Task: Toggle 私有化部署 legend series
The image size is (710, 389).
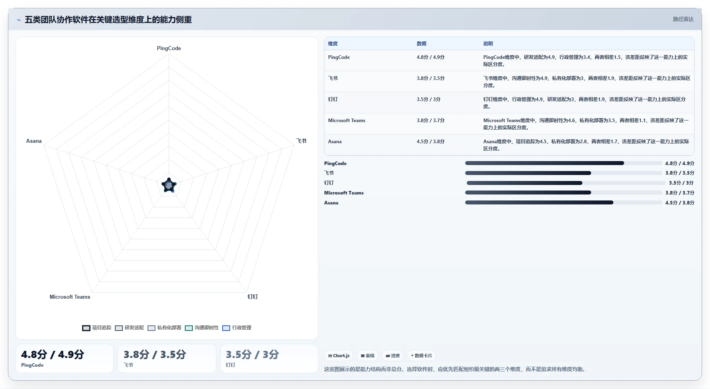Action: pos(164,328)
